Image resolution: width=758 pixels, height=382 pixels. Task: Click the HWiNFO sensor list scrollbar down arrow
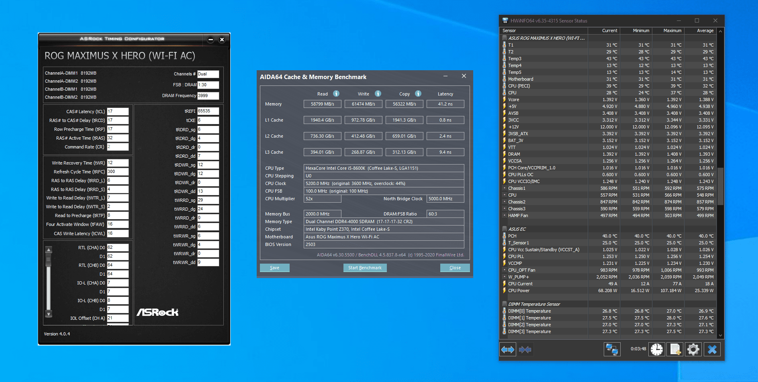point(720,335)
